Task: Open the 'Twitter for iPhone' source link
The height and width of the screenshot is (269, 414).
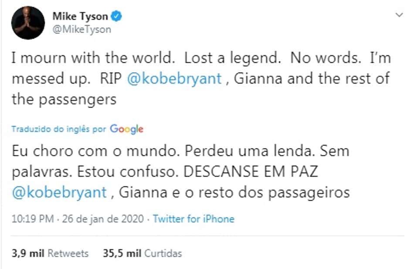Action: (x=193, y=219)
